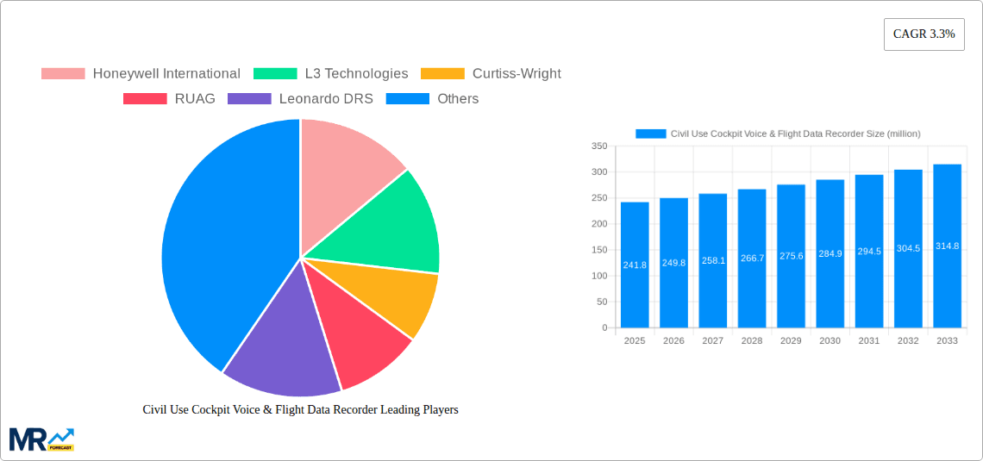
Task: Click the CAGR 3.3% box
Action: 924,34
